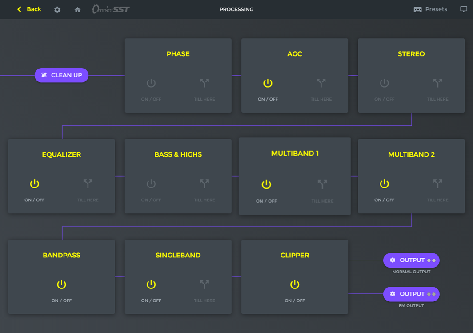Toggle Multiband 2 power switch
The height and width of the screenshot is (333, 473).
coord(384,184)
